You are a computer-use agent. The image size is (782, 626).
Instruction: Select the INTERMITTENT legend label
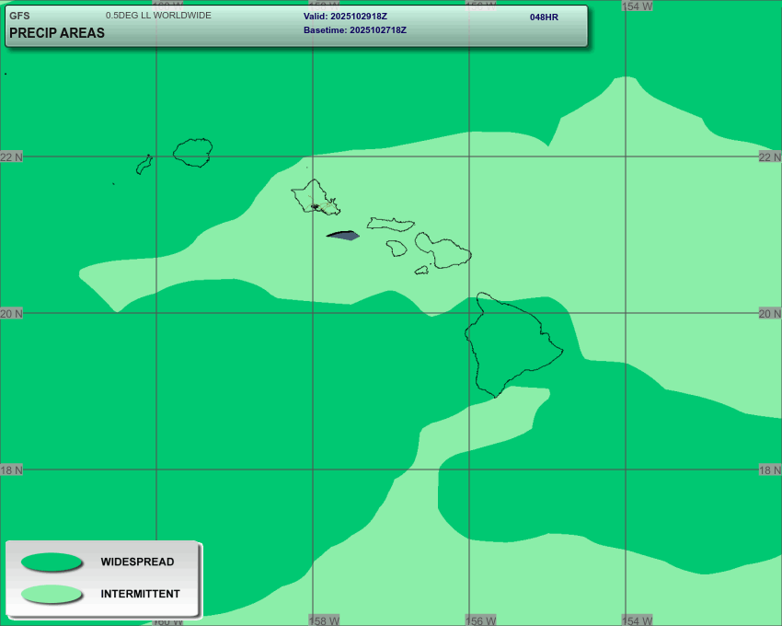pos(140,594)
